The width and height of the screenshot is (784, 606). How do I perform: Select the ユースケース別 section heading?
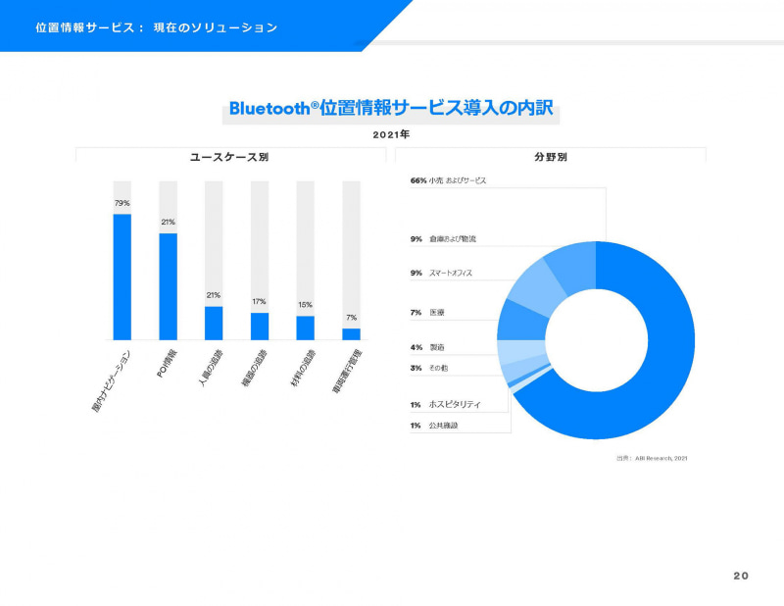[229, 157]
